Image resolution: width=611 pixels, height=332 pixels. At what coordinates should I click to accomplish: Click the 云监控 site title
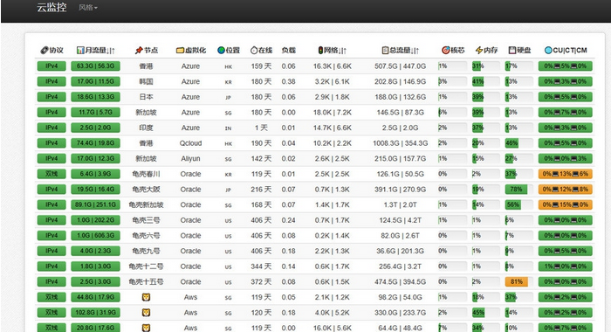51,7
